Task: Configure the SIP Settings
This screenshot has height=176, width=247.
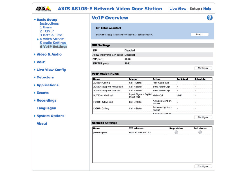Action: point(203,68)
